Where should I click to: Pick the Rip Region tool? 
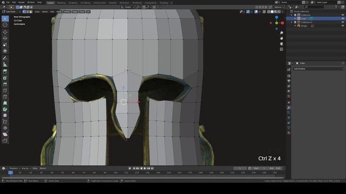(x=5, y=141)
